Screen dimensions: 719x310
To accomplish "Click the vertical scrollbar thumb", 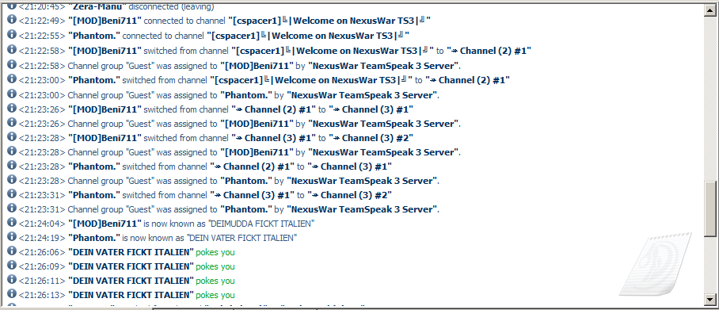I will tap(709, 209).
